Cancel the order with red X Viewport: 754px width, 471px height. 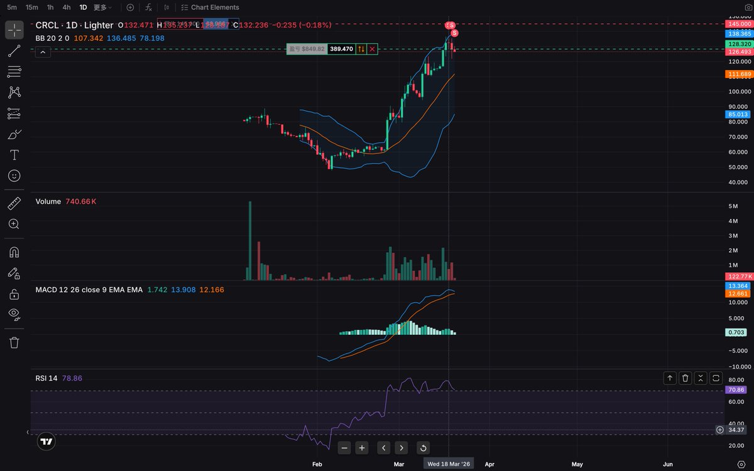coord(373,49)
